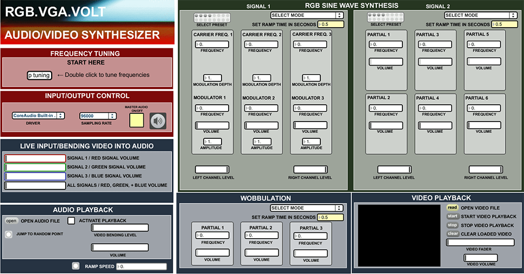Screen dimensions: 524x274
Task: Open Wobbulation select mode dropdown
Action: [307, 208]
